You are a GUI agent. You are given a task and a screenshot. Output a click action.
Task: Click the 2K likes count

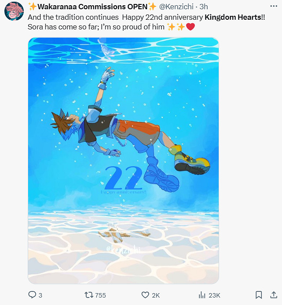pyautogui.click(x=156, y=295)
